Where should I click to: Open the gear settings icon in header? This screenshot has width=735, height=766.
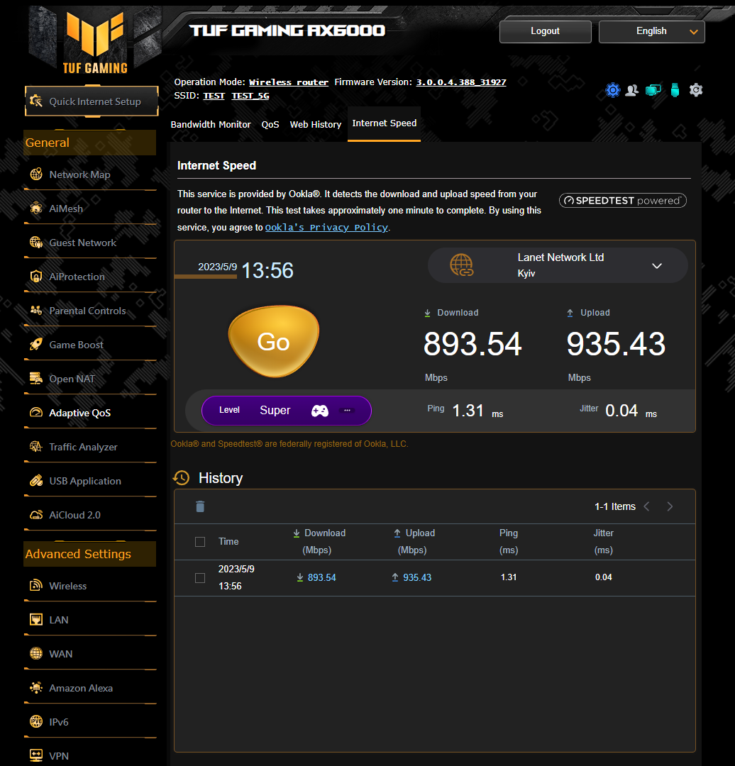(696, 90)
